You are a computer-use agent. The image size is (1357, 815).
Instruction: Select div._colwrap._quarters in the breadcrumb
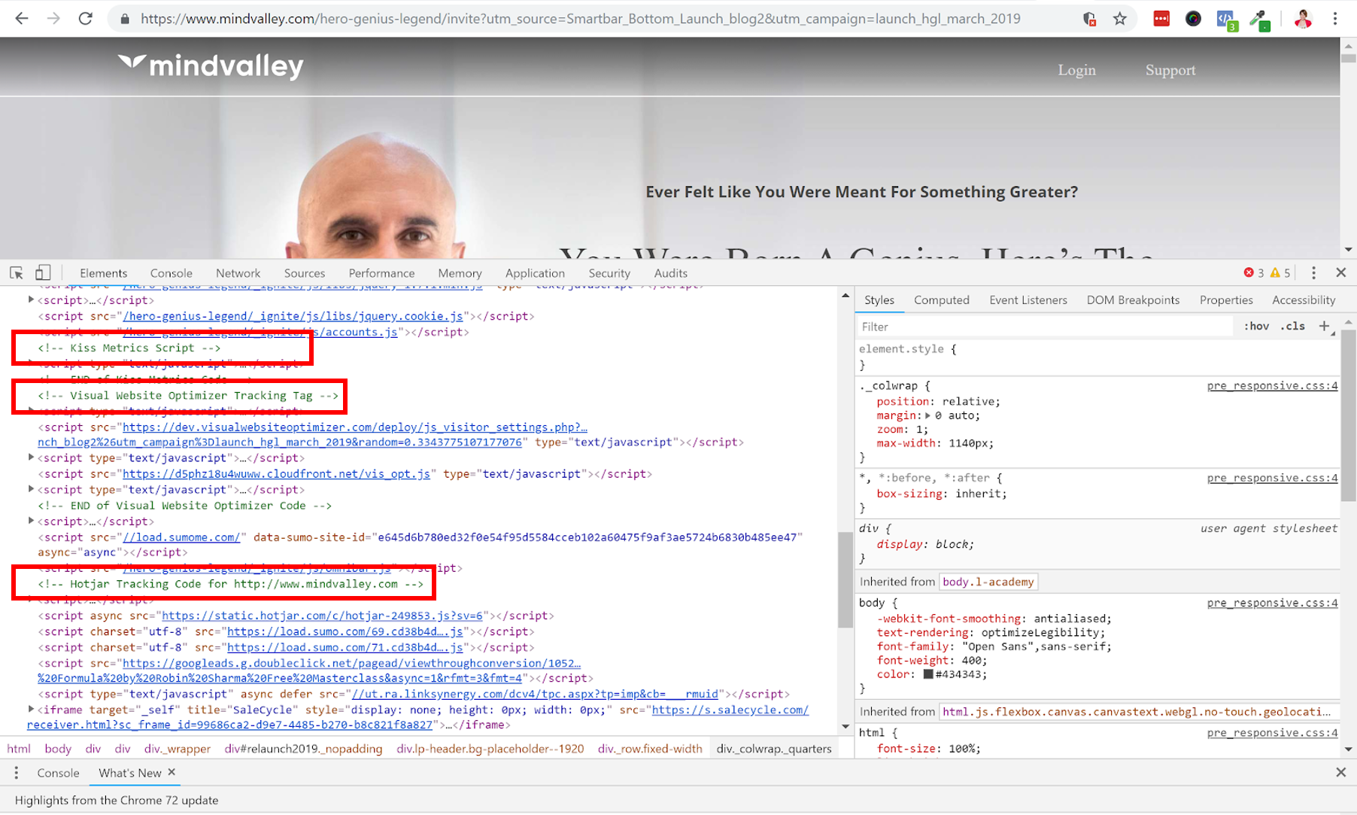pyautogui.click(x=774, y=749)
